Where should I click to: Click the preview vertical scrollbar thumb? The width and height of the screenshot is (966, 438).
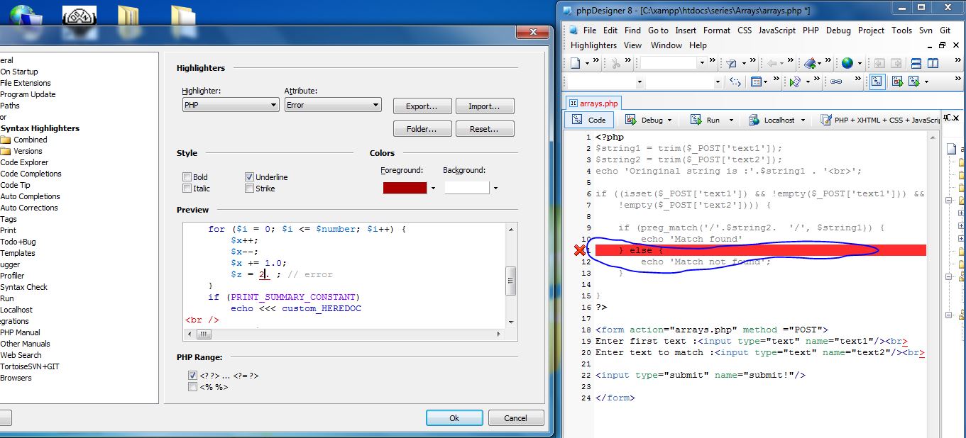pyautogui.click(x=510, y=281)
